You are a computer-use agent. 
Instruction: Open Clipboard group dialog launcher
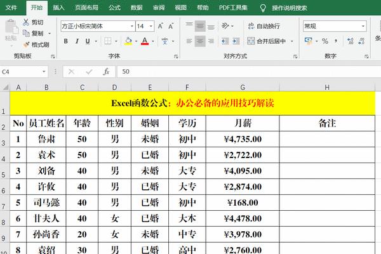53,57
